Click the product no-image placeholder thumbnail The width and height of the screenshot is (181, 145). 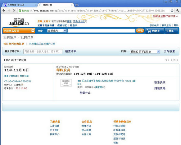(x=66, y=83)
